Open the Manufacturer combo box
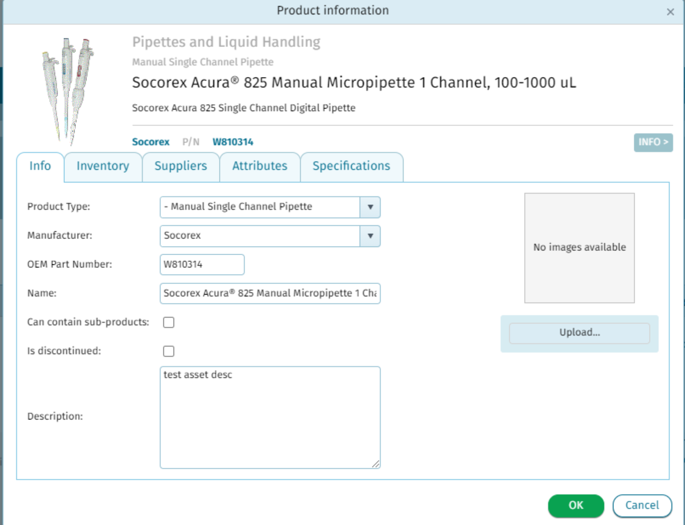 tap(270, 236)
